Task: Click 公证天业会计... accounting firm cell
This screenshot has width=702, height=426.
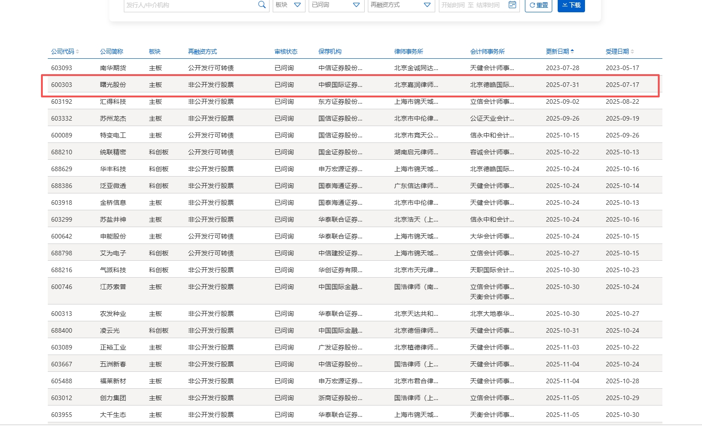Action: point(492,118)
